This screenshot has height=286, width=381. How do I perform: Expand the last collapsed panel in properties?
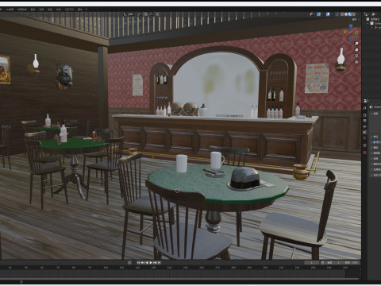point(371,175)
